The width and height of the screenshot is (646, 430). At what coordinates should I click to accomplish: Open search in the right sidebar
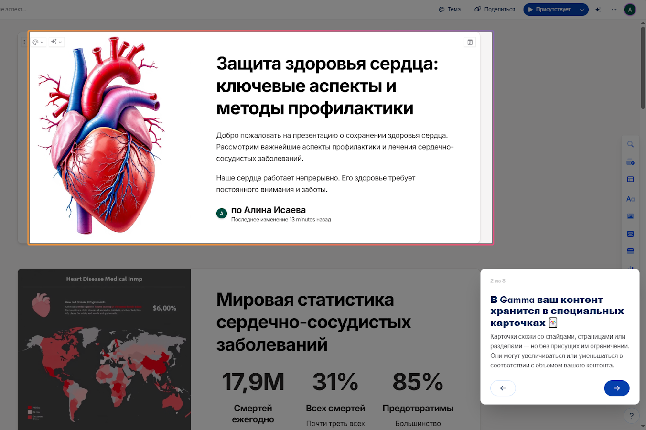630,144
